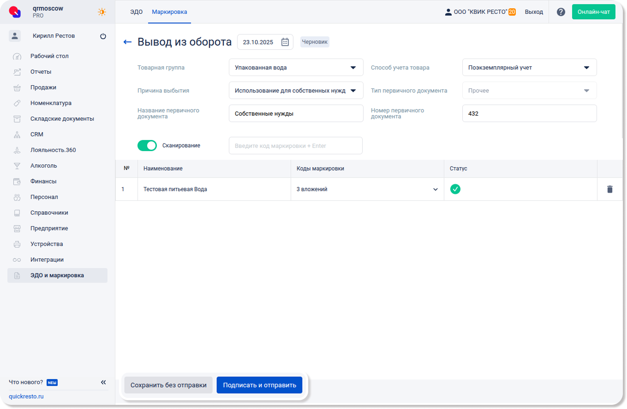The image size is (627, 409).
Task: Open the calendar date picker icon
Action: pyautogui.click(x=285, y=42)
